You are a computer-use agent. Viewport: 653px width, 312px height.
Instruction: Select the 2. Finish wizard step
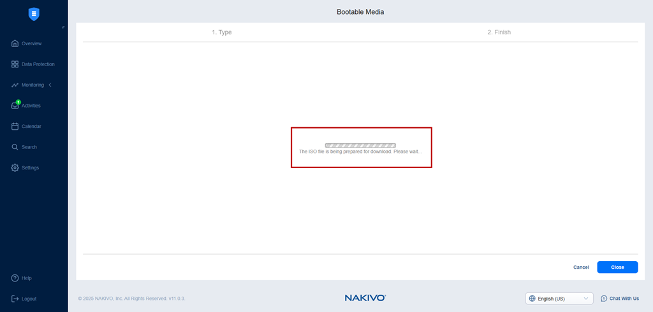pos(499,32)
